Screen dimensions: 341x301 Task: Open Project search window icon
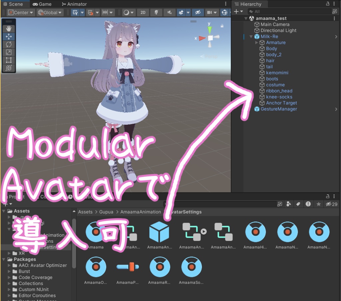[280, 204]
